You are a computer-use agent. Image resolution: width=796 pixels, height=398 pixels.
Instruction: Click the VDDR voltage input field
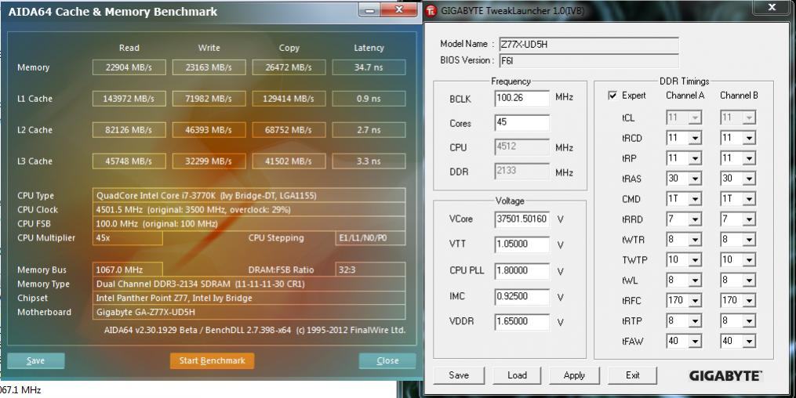pyautogui.click(x=522, y=321)
